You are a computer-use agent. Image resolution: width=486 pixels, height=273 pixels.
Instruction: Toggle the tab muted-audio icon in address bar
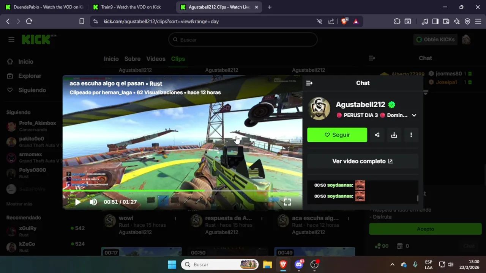pyautogui.click(x=320, y=22)
